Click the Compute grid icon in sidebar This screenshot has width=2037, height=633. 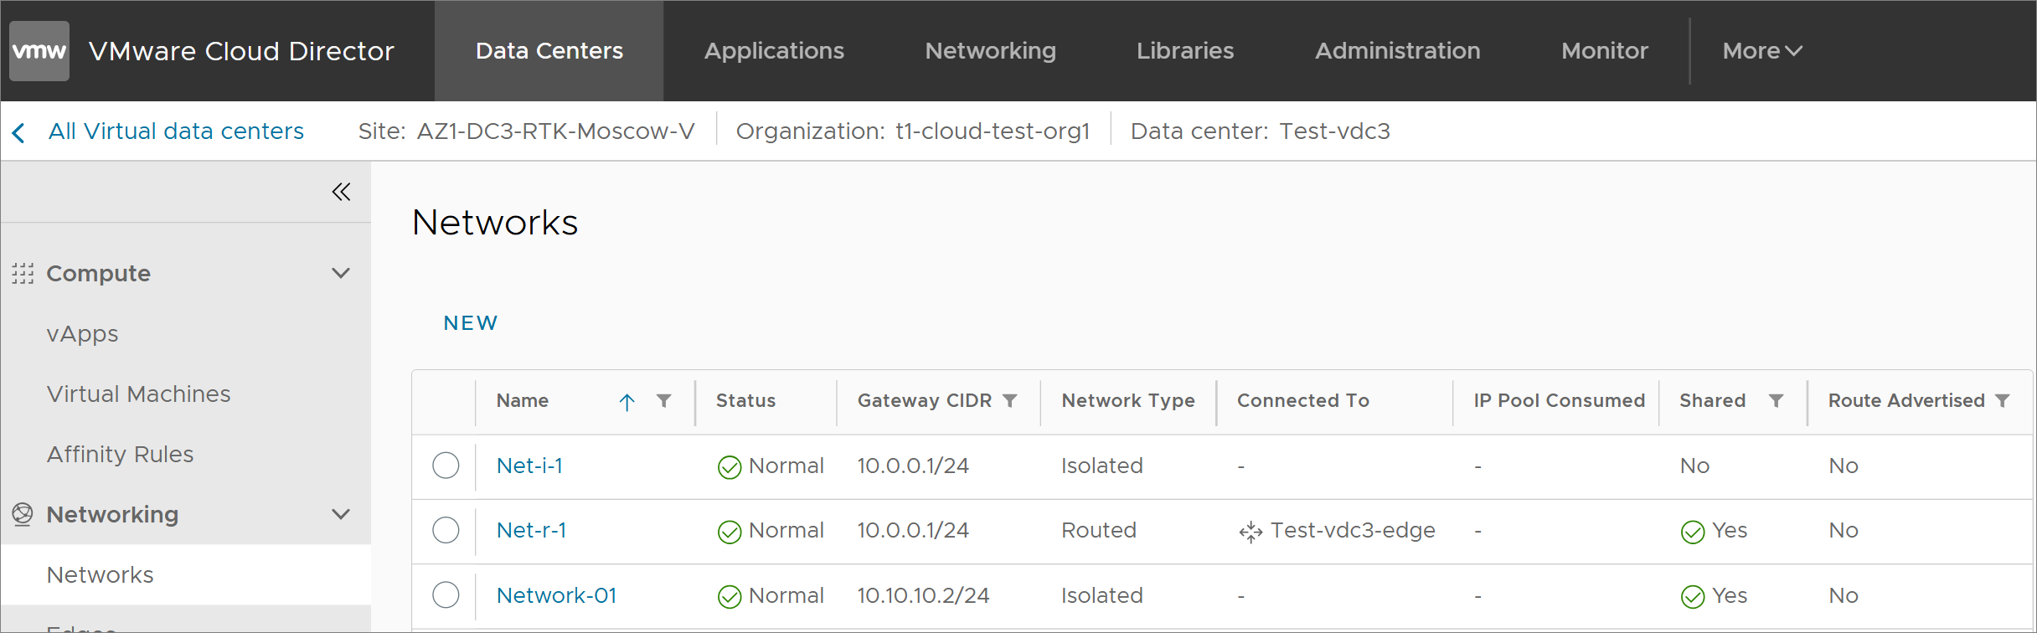(x=23, y=274)
